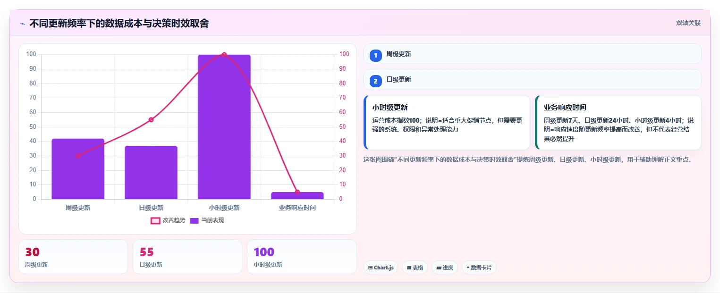
Task: Select the 表格 tag chip
Action: point(415,268)
